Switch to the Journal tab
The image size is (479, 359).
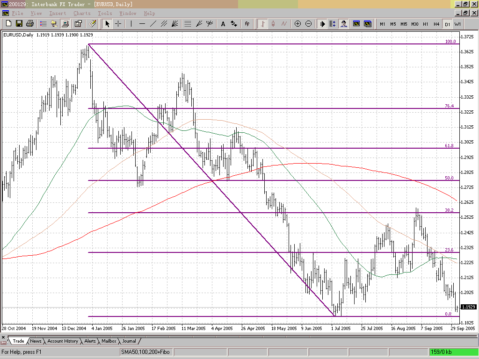coord(129,341)
